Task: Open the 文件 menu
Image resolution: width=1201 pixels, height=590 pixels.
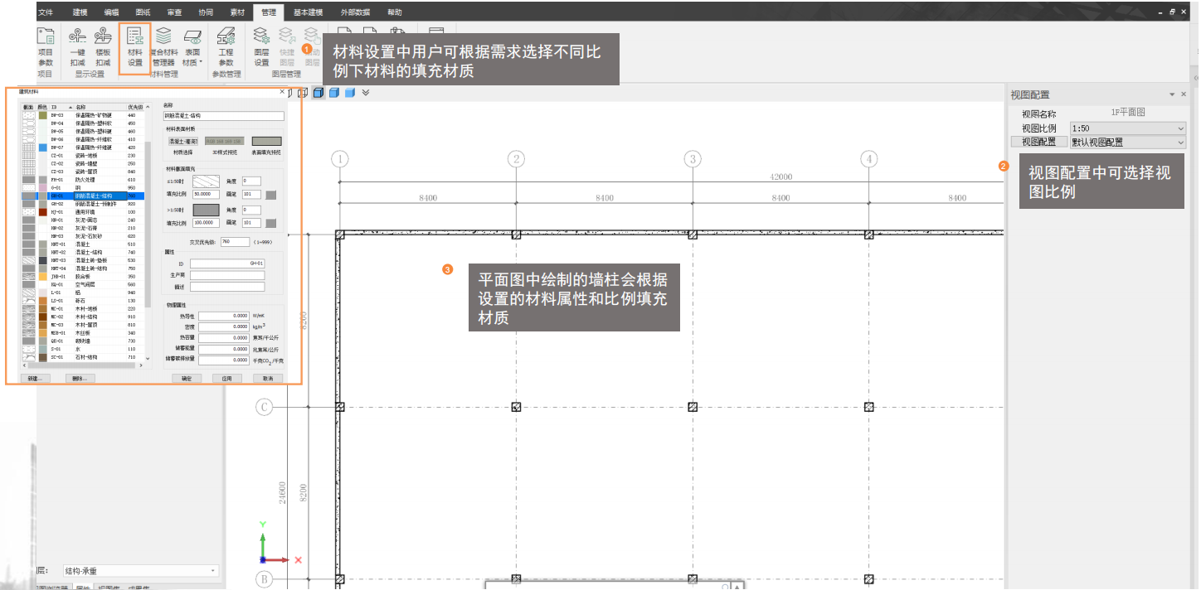Action: point(46,12)
